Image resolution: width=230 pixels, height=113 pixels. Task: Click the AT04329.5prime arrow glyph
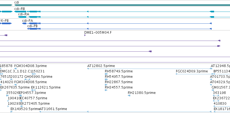[211, 85]
